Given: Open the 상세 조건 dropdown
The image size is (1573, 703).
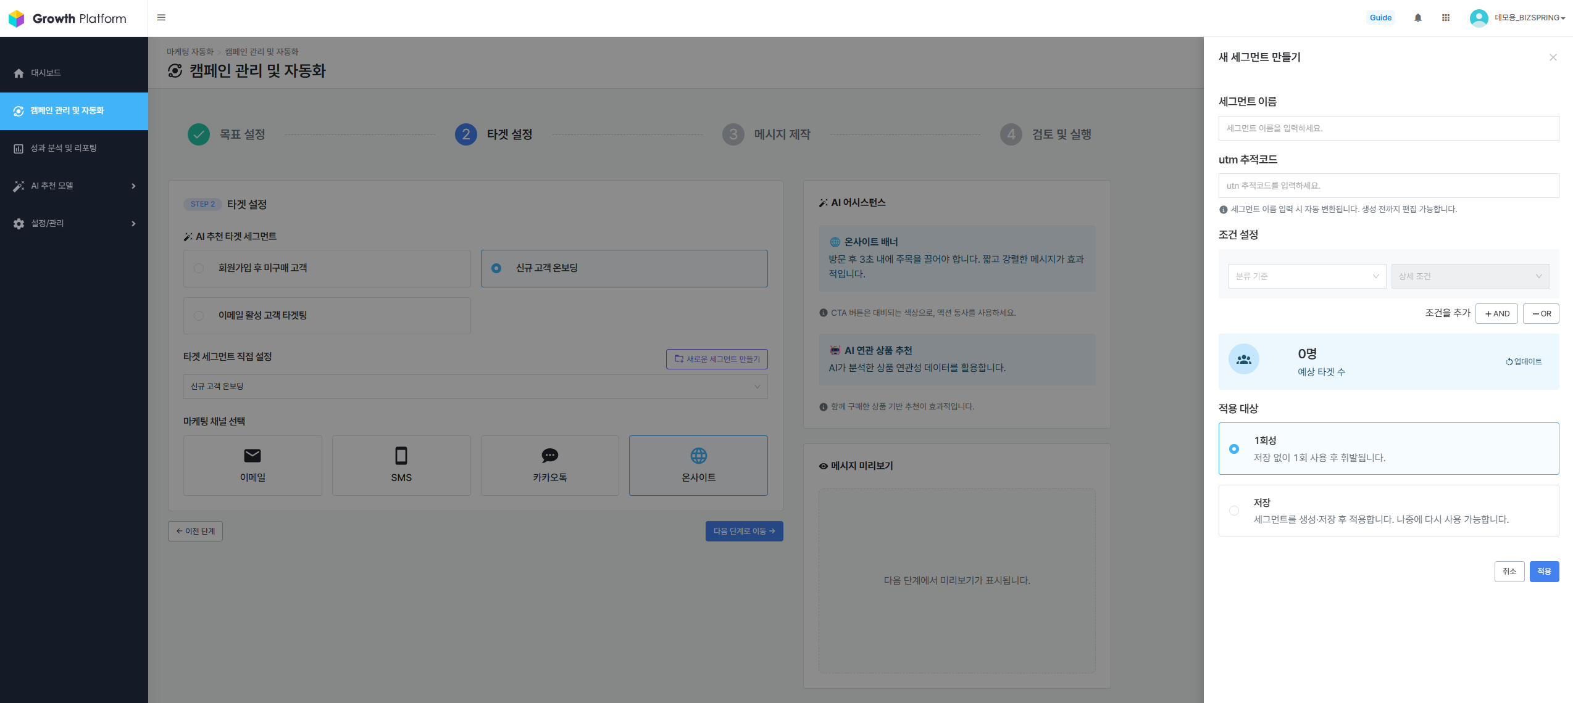Looking at the screenshot, I should [1469, 276].
